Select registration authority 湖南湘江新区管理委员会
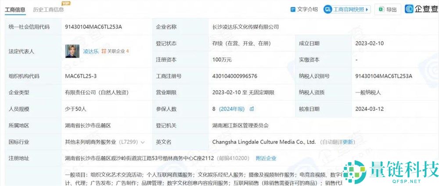Image resolution: width=439 pixels, height=186 pixels. 241,125
